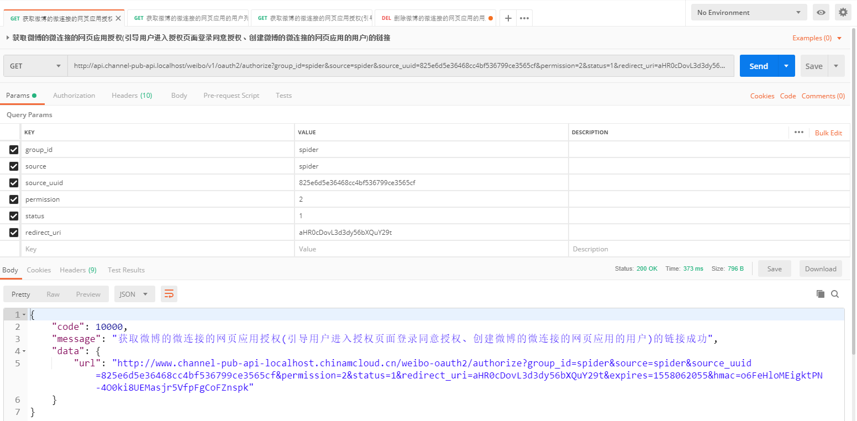Switch to the response Body tab

pyautogui.click(x=10, y=270)
